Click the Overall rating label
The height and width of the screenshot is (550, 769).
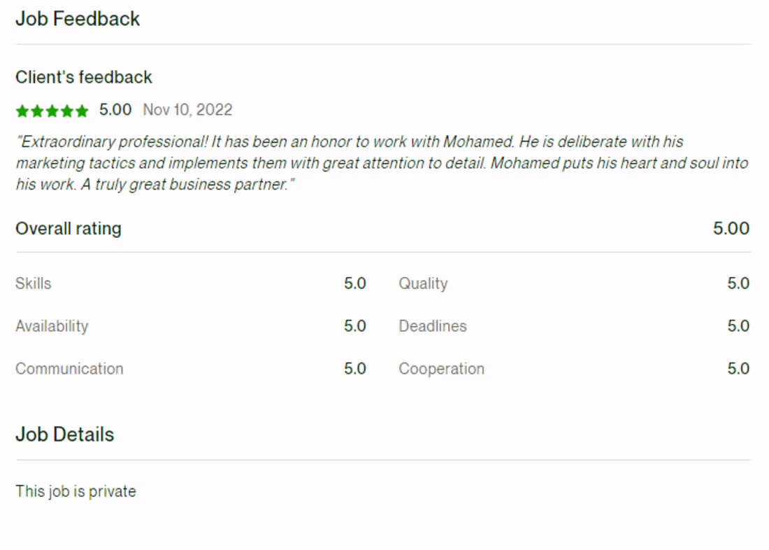pyautogui.click(x=69, y=229)
